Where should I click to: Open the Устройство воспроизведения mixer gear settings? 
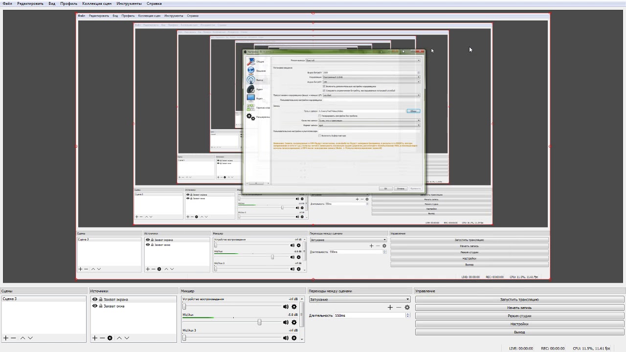tap(294, 307)
